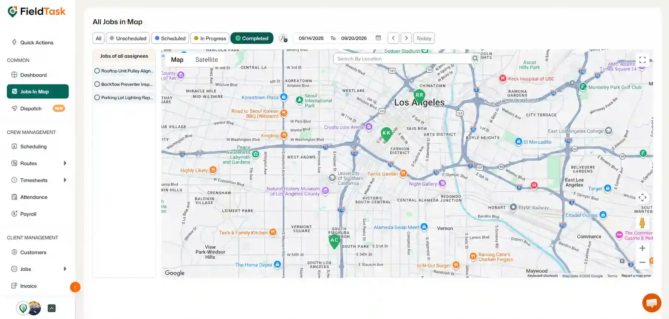Click the Customers sidebar icon

(14, 252)
